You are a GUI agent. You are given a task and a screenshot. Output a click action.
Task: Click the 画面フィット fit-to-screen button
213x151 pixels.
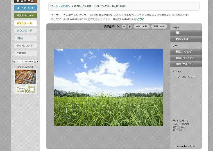[159, 27]
